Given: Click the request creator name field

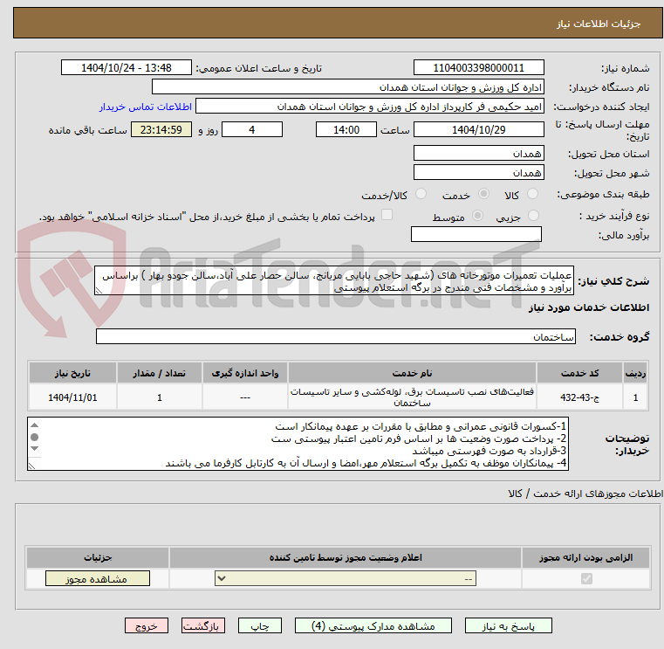Looking at the screenshot, I should pos(370,107).
